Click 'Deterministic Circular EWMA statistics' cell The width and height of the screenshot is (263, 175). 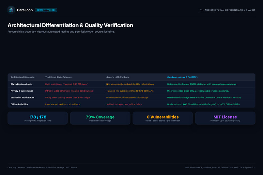pyautogui.click(x=202, y=84)
